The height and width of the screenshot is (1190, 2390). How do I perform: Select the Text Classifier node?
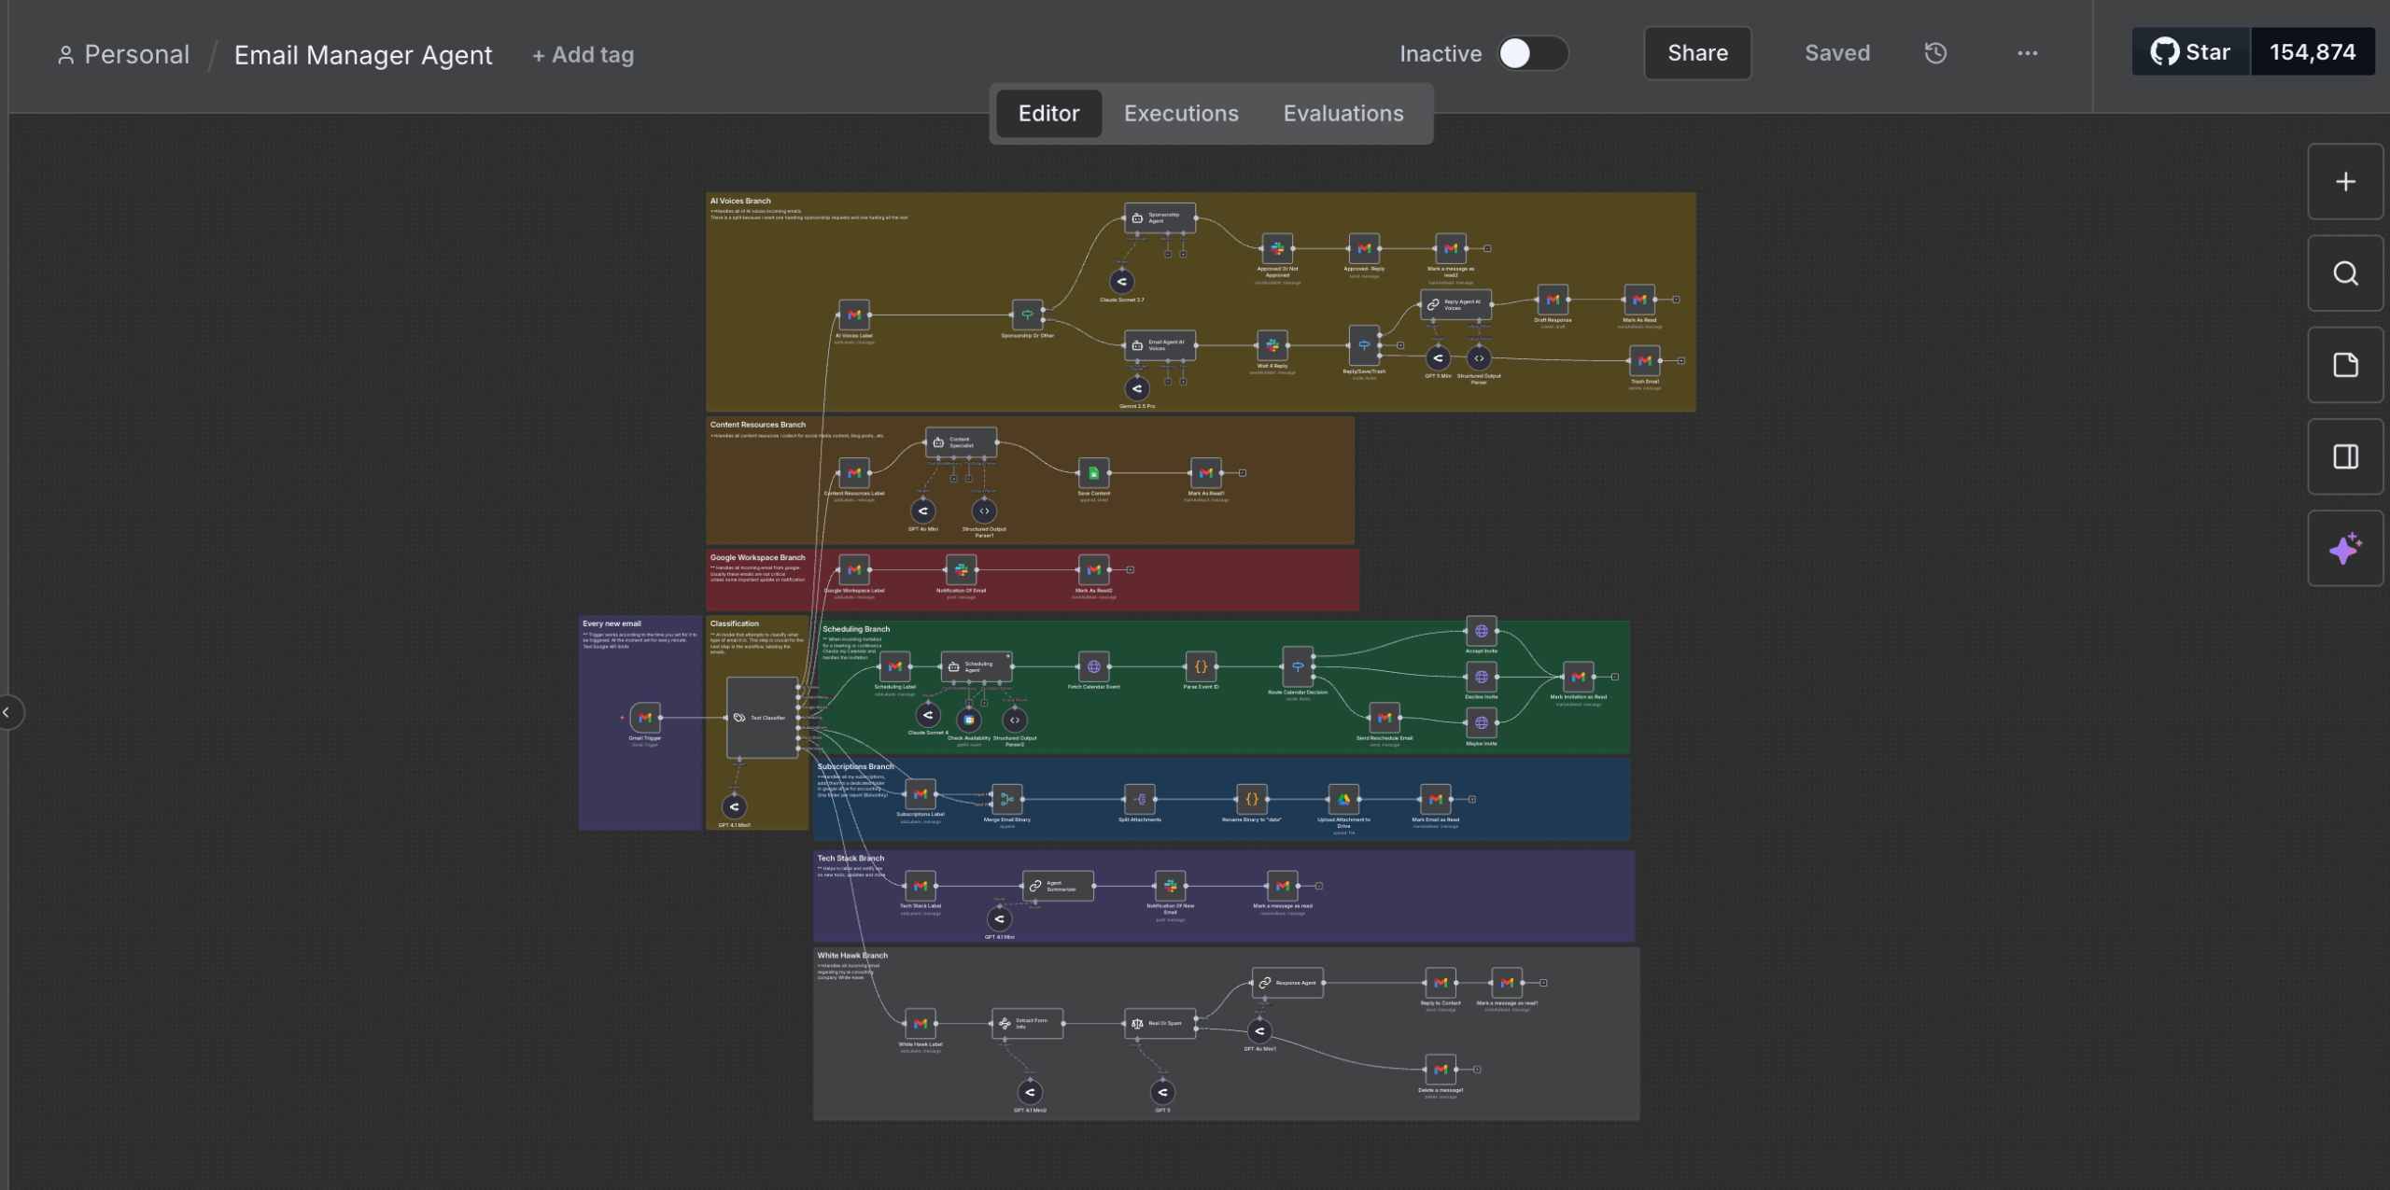point(762,717)
